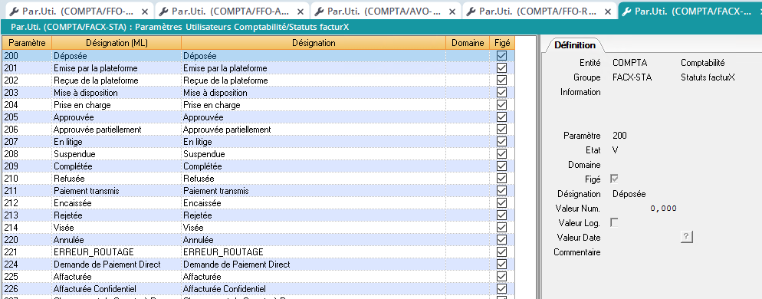Close the COMPTA/FFO-R Par.Uti. tab
Image resolution: width=762 pixels, height=299 pixels.
[x=607, y=11]
